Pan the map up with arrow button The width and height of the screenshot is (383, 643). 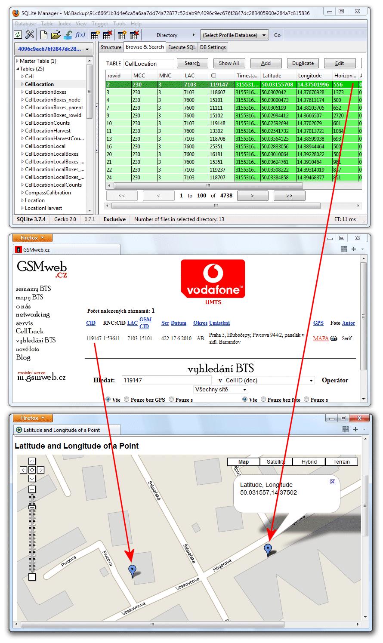click(x=32, y=461)
